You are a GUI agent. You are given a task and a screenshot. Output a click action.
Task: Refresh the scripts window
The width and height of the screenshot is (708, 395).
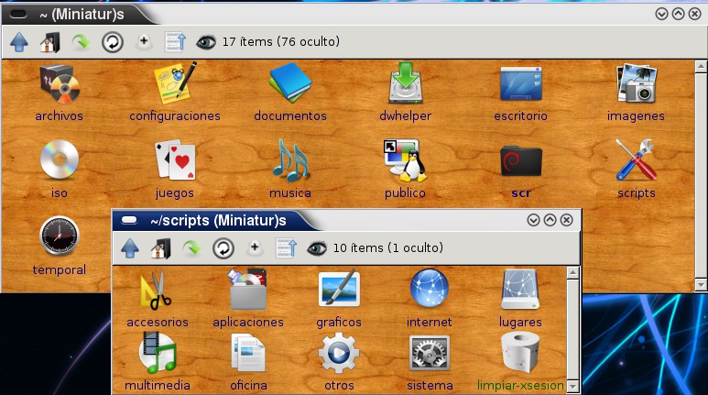point(223,248)
